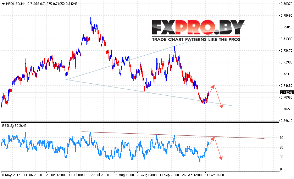
Task: Click the 0.73670 price axis value
Action: click(287, 51)
